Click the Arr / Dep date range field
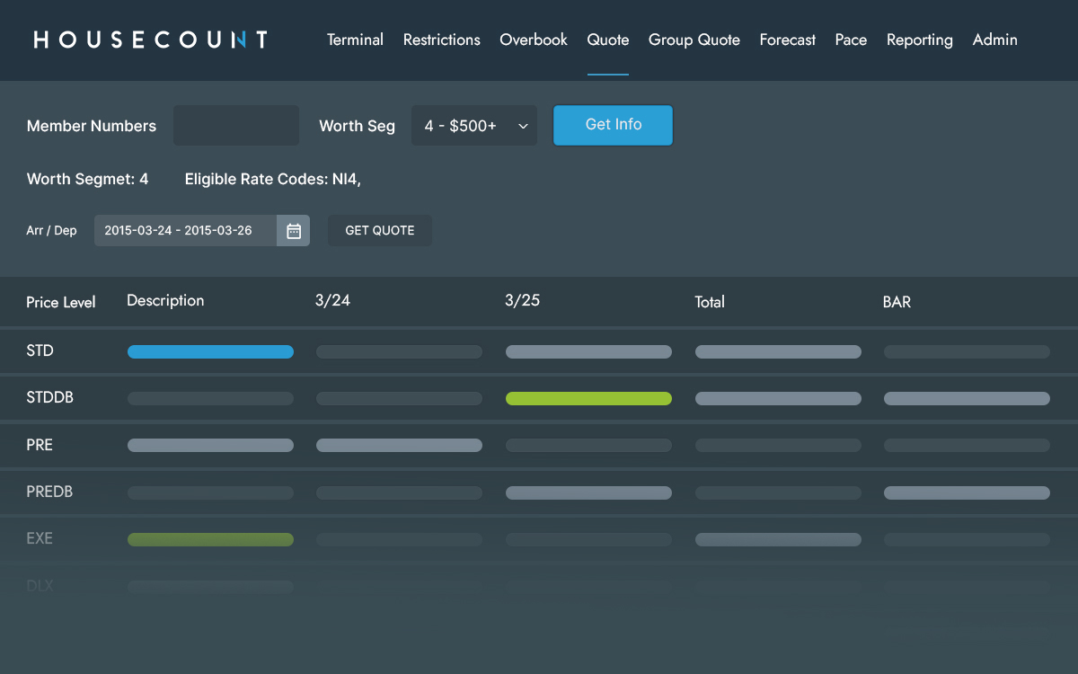This screenshot has width=1078, height=674. [x=186, y=231]
